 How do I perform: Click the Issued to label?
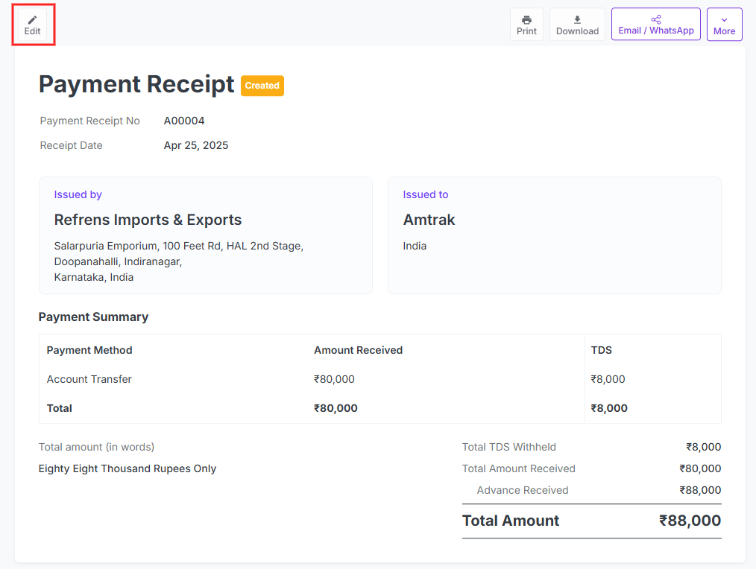[426, 194]
